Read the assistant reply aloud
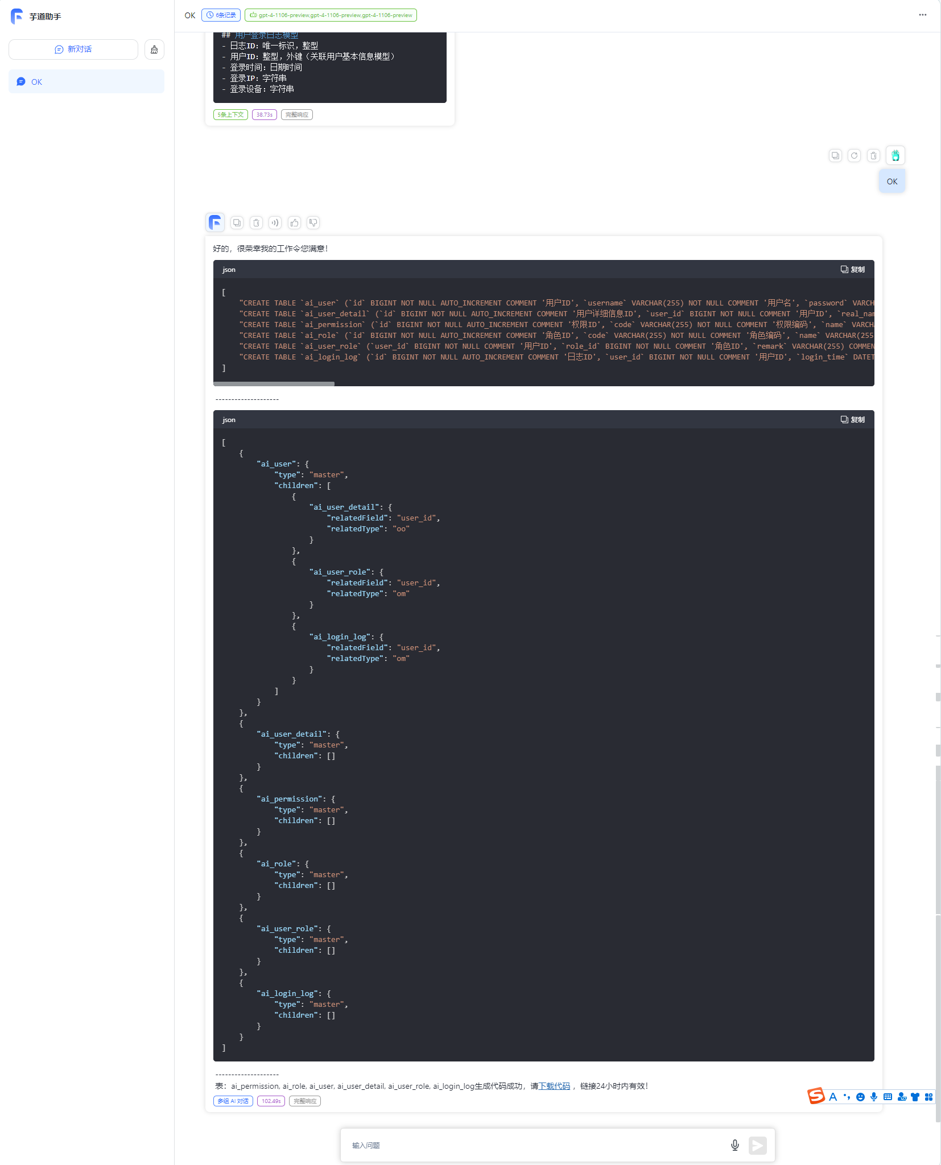941x1165 pixels. (x=275, y=223)
